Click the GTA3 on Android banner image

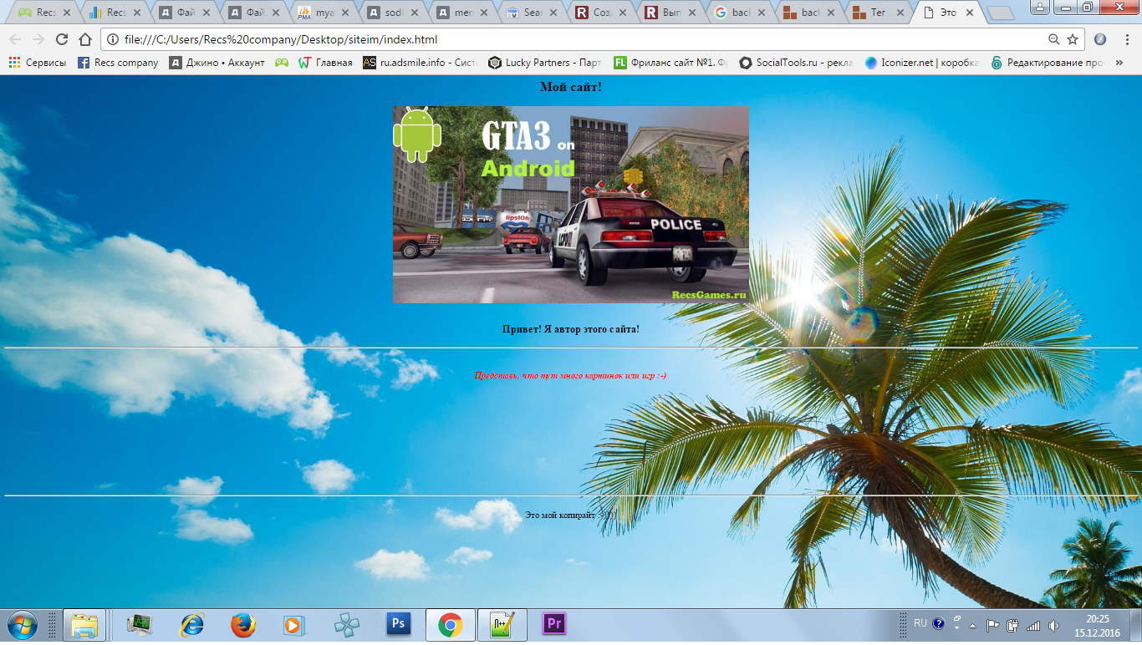[570, 205]
